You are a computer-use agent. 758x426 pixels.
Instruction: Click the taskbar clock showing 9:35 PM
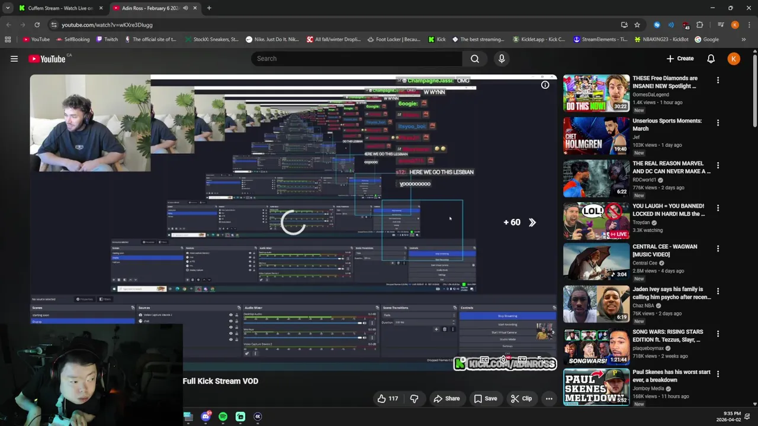728,417
